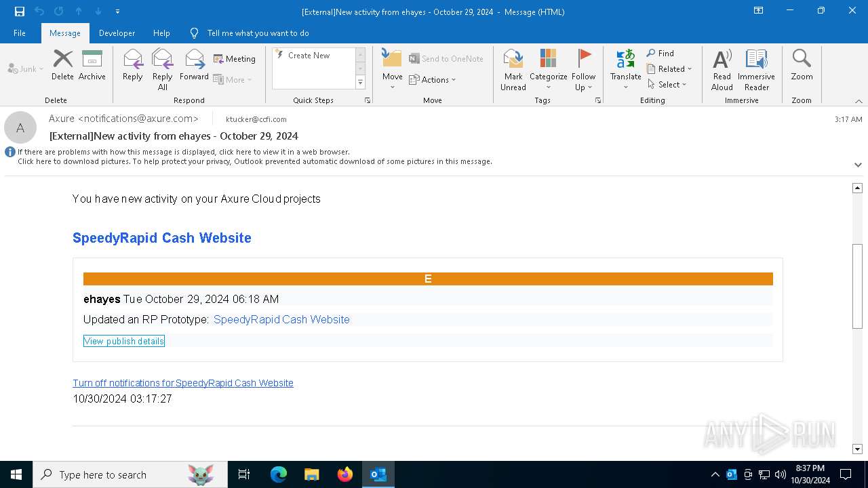
Task: Open the Move folder dropdown
Action: [392, 69]
